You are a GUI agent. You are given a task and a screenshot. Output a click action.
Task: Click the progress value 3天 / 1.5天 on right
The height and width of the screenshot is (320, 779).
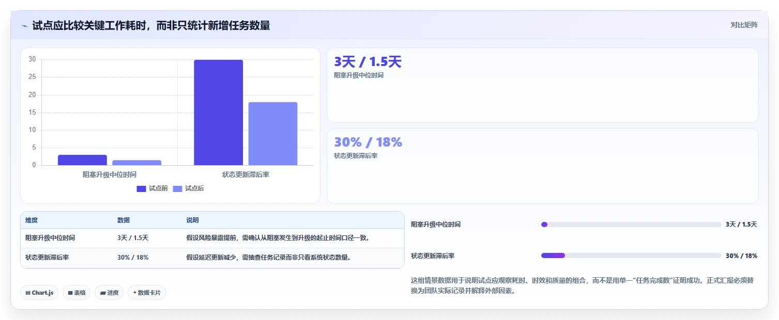(741, 225)
